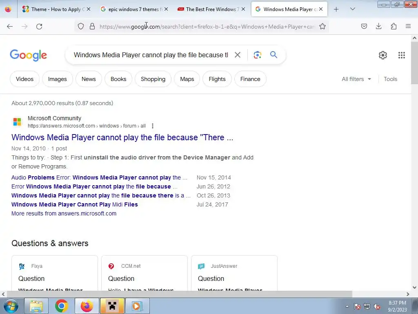
Task: Open the Firefox downloads panel
Action: 378,26
